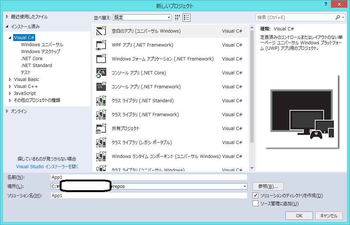Expand the Visual Basic node
Viewport: 350px width, 225px height.
click(x=10, y=80)
